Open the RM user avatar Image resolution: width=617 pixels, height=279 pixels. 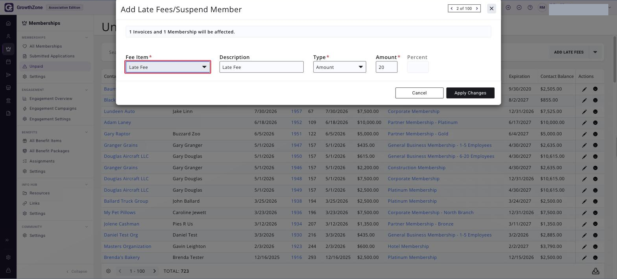tap(543, 7)
